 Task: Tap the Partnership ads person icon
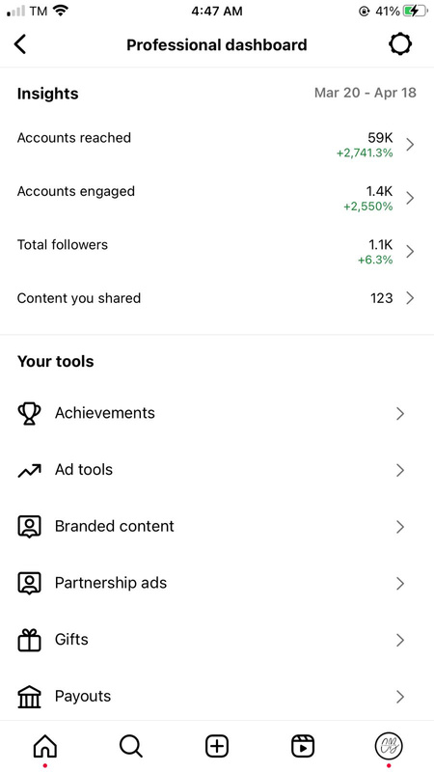(30, 584)
